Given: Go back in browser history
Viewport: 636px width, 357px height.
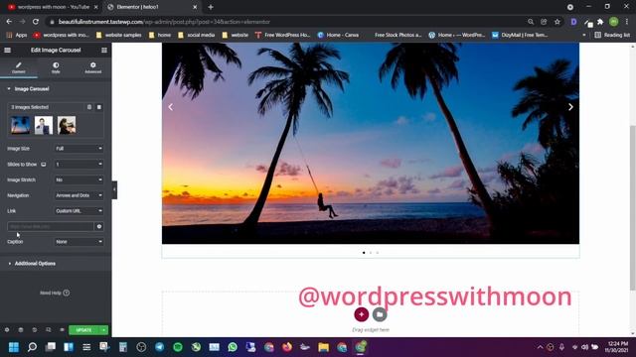Looking at the screenshot, I should click(x=9, y=22).
